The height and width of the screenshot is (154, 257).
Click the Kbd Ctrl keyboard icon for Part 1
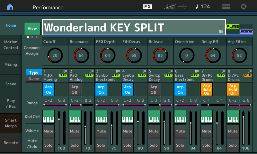tap(49, 116)
